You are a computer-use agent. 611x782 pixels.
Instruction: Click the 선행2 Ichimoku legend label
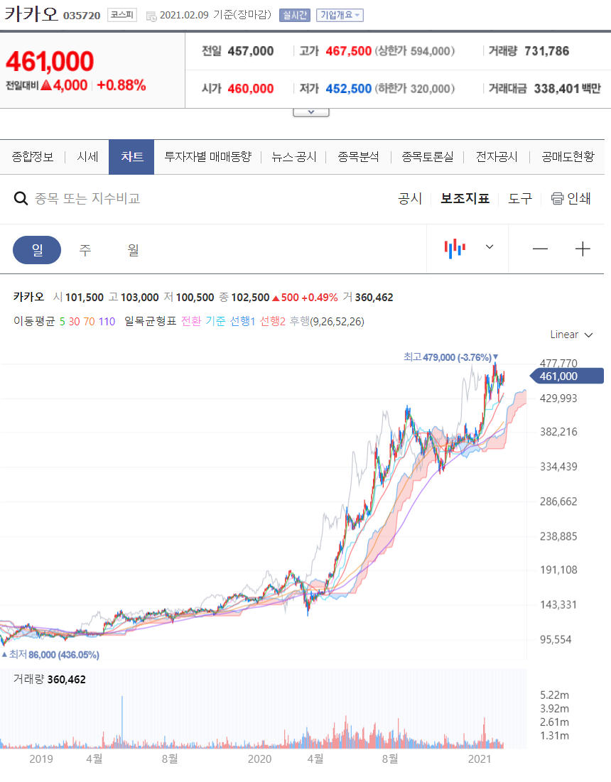coord(273,321)
